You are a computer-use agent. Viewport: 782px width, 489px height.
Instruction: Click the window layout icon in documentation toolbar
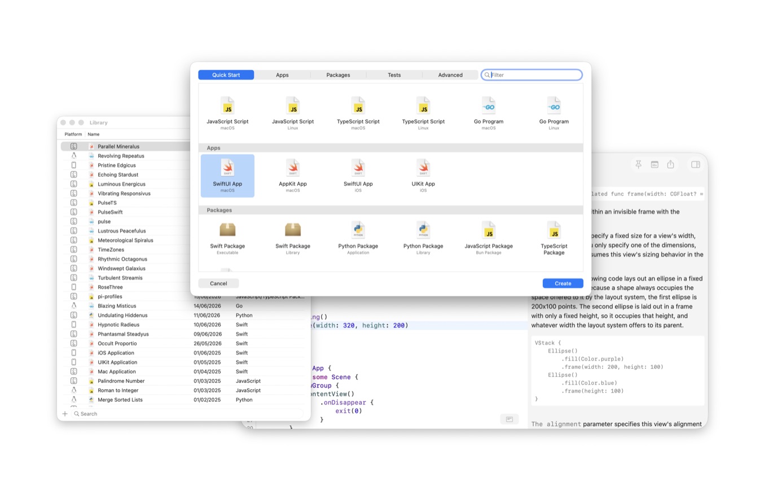tap(654, 164)
